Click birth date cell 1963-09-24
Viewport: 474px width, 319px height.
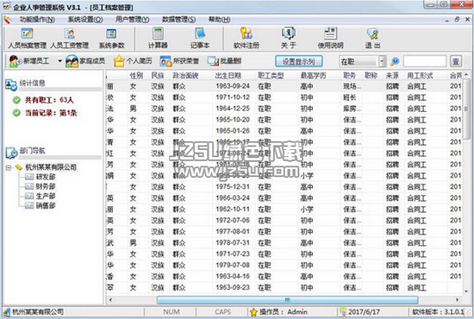coord(233,86)
